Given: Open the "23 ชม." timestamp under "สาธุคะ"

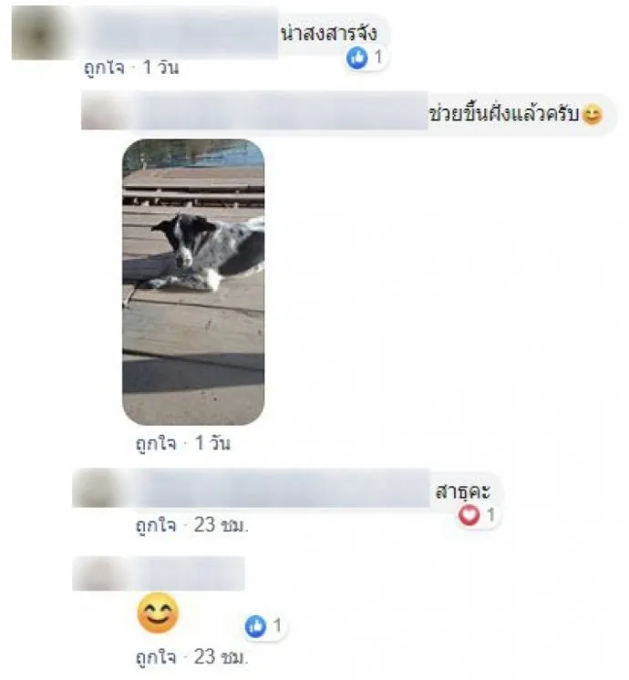Looking at the screenshot, I should (x=222, y=525).
